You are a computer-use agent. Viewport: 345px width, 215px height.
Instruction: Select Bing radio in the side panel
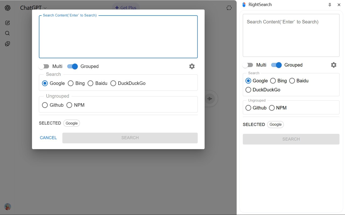tap(273, 81)
